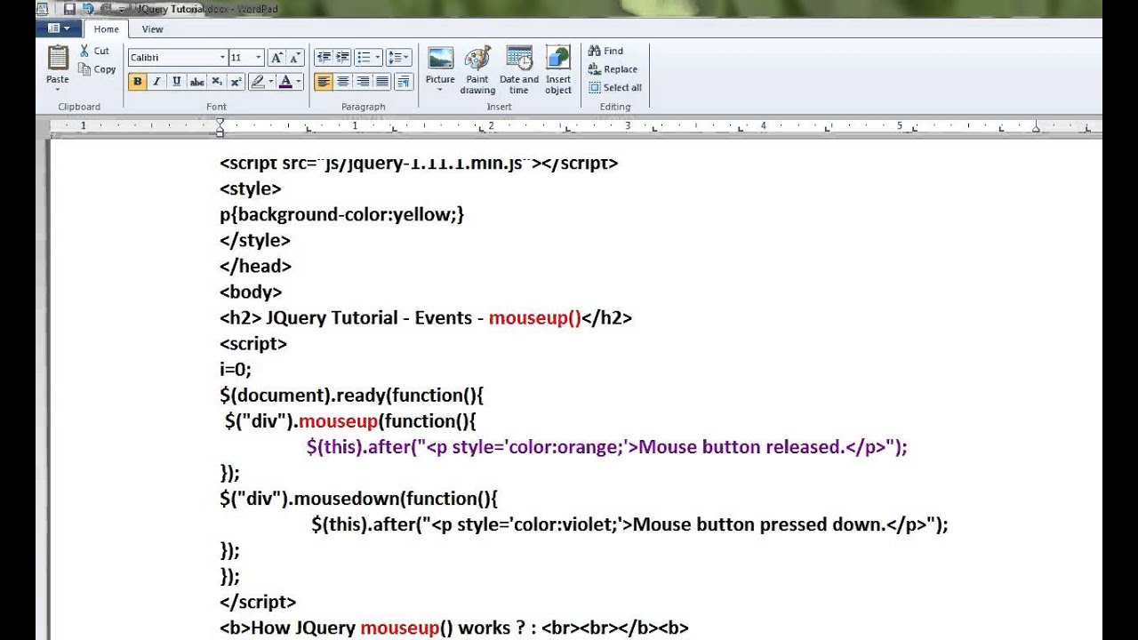Viewport: 1138px width, 640px height.
Task: Expand the font color dropdown arrow
Action: [299, 82]
